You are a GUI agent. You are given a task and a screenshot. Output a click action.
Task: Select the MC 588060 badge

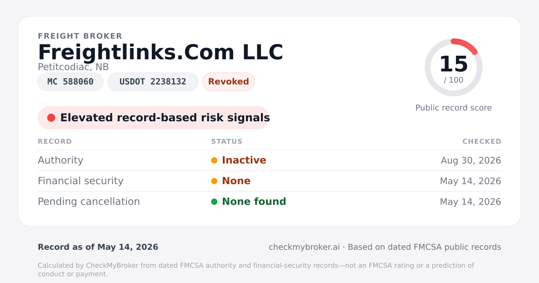[x=71, y=82]
